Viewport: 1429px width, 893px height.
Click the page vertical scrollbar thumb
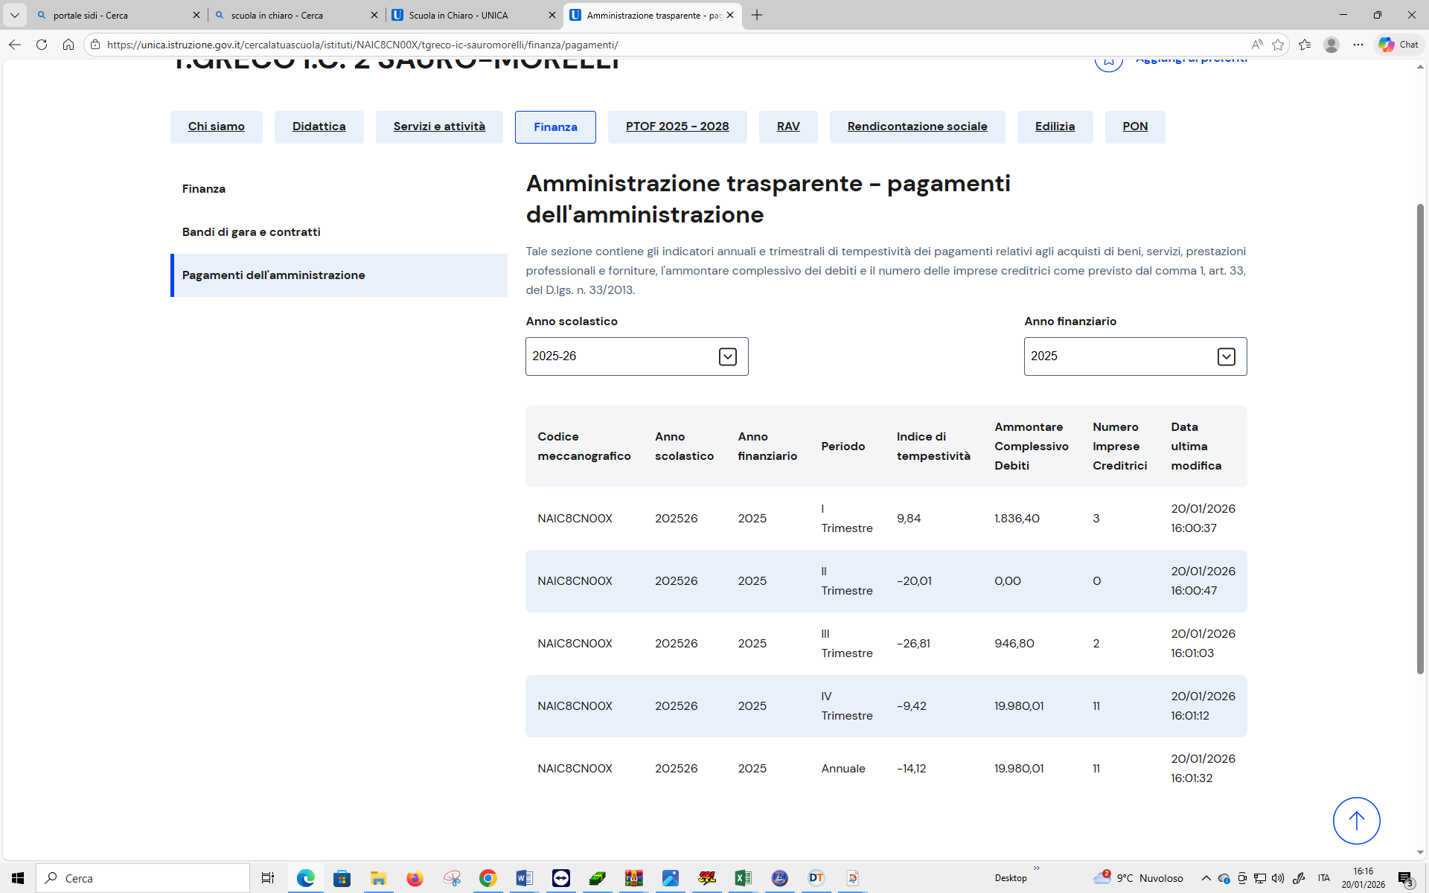(1420, 439)
